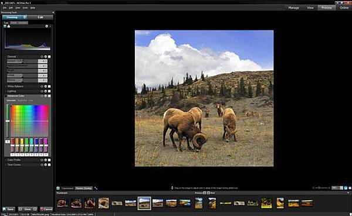
Task: Click the vertical green saturation slider
Action: (8, 121)
